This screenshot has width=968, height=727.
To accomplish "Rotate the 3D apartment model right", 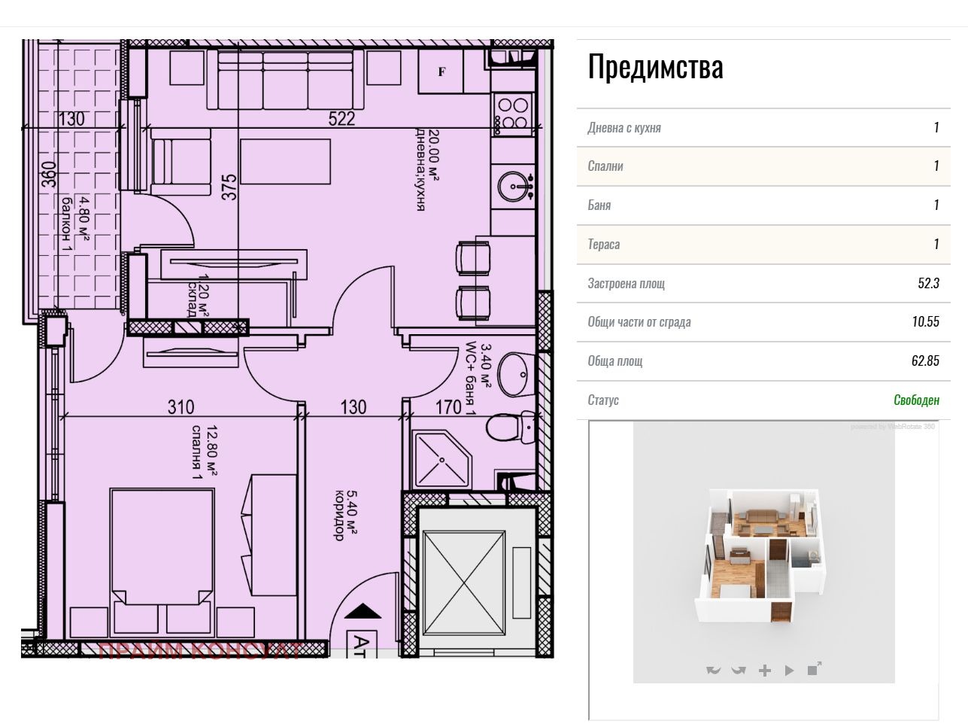I will [x=739, y=670].
